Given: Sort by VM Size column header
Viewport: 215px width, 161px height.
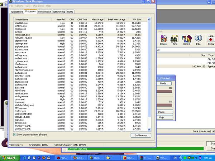Looking at the screenshot, I should [x=134, y=20].
